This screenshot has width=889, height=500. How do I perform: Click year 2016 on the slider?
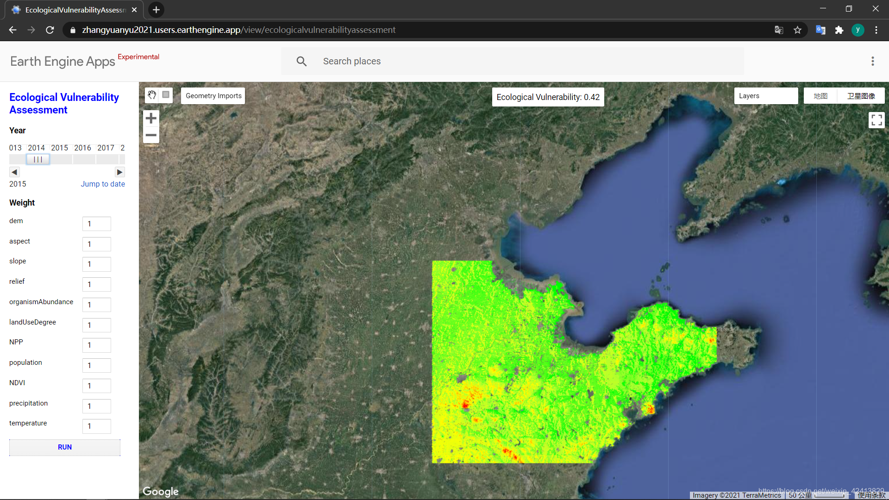pyautogui.click(x=83, y=148)
